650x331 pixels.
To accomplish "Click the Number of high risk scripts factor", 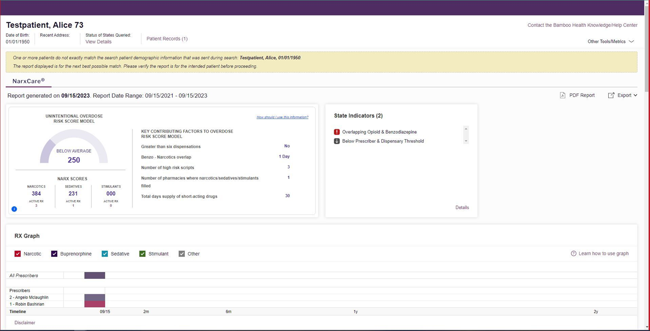I will pos(168,167).
